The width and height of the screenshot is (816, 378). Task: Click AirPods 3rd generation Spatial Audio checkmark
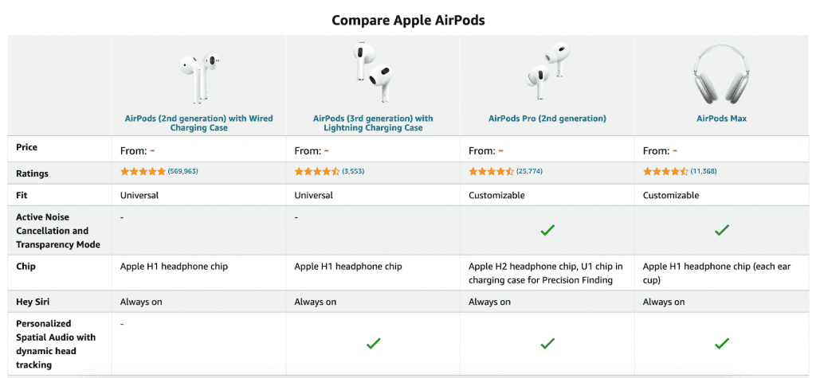373,344
